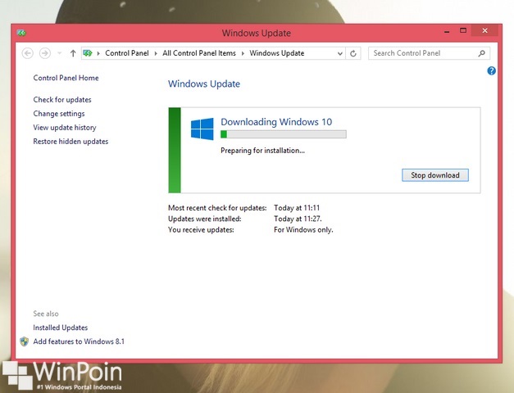This screenshot has width=514, height=393.
Task: Expand the chevron before Control Panel
Action: (98, 53)
